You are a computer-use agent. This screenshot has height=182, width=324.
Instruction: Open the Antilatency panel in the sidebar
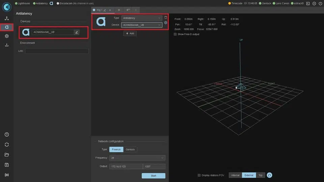(x=7, y=27)
